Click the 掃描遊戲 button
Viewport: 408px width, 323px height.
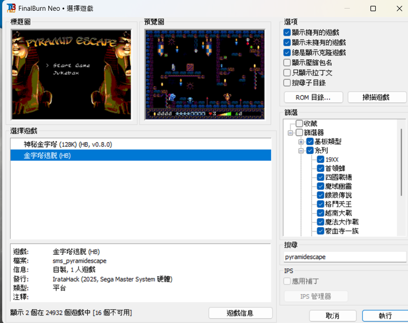click(x=377, y=97)
